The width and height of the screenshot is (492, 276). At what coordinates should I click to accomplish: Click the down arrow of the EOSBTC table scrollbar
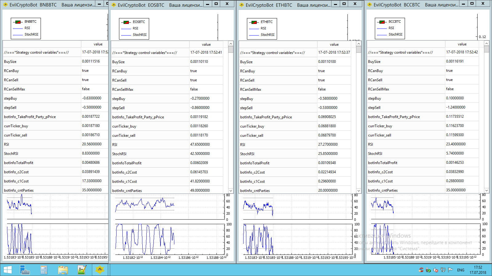tap(231, 191)
